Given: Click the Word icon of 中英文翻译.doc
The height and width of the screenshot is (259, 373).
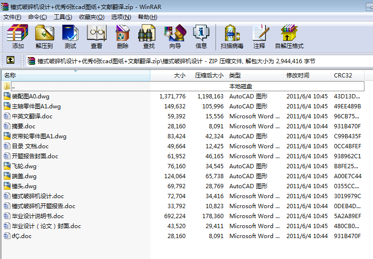Looking at the screenshot, I should (x=7, y=116).
